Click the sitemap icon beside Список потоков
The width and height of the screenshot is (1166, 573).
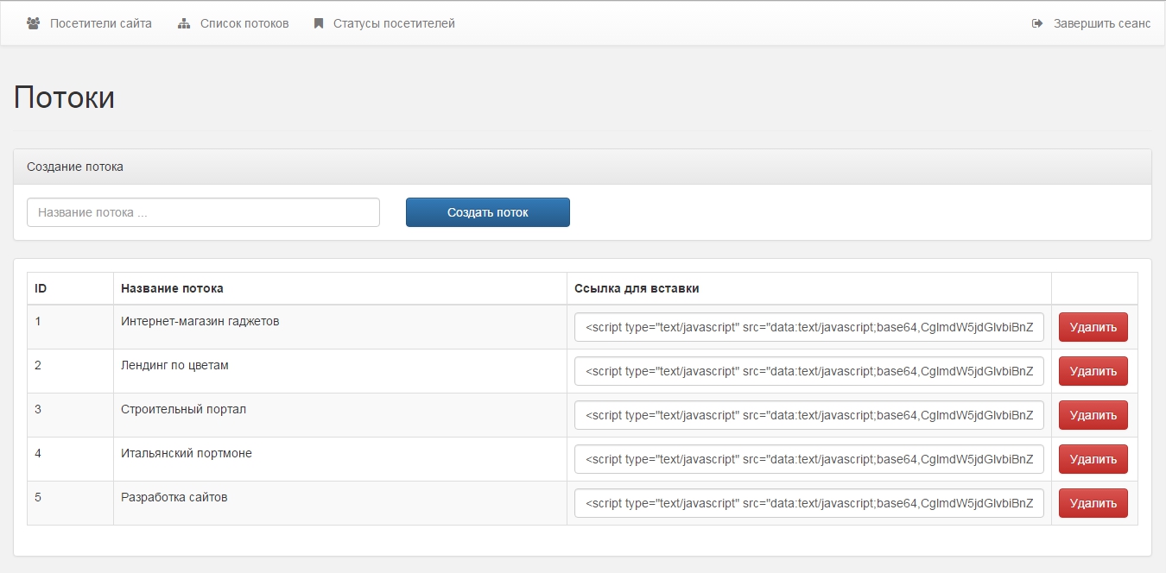[184, 23]
